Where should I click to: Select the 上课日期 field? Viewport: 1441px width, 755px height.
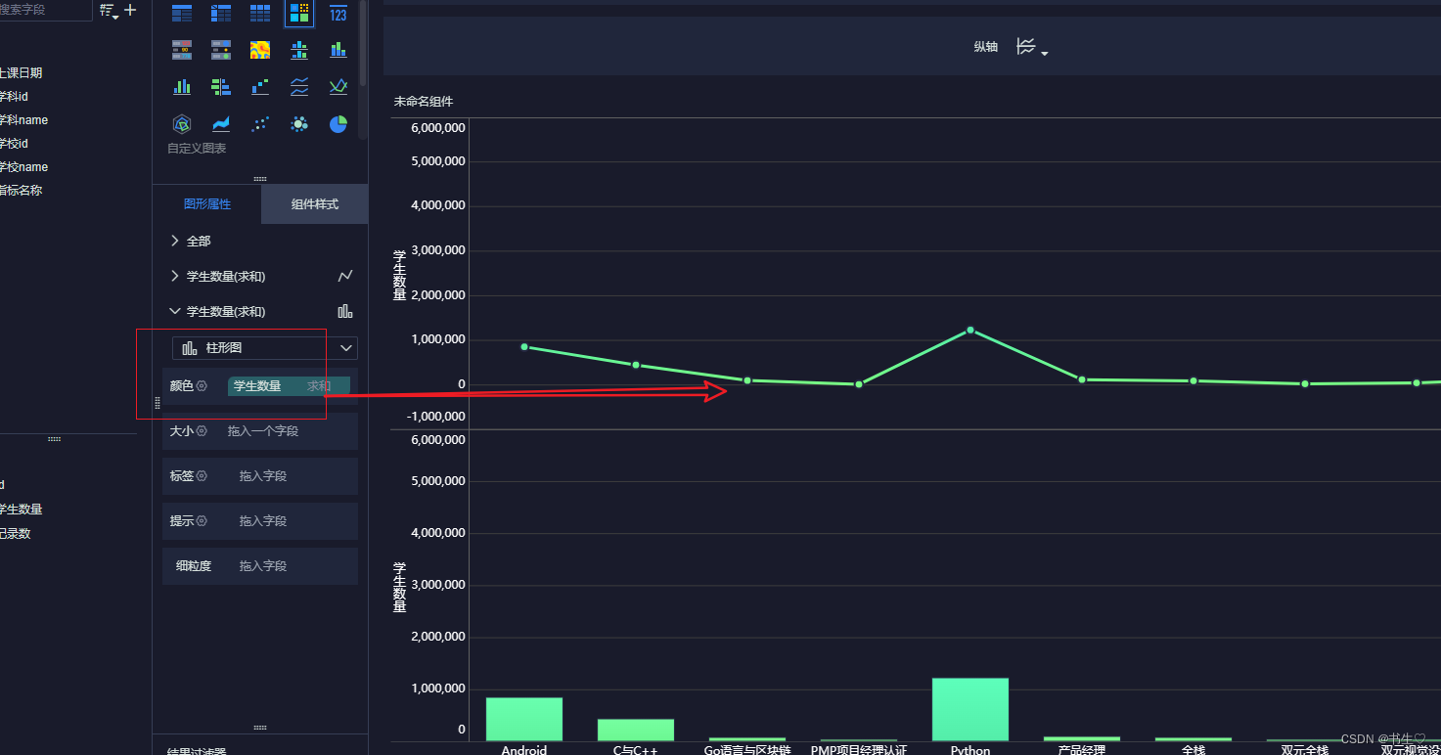coord(21,73)
